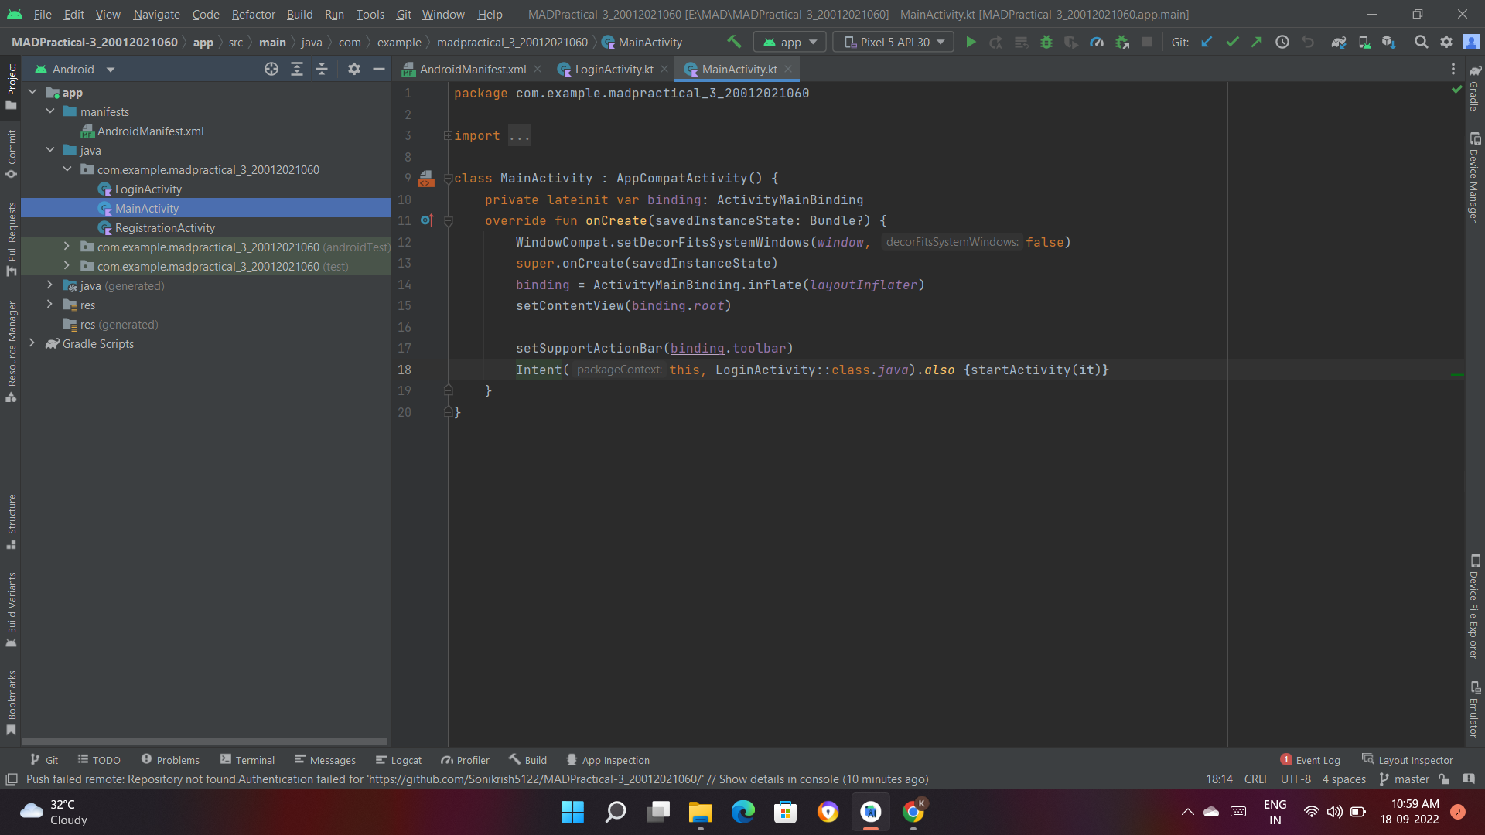This screenshot has height=835, width=1485.
Task: Select RegistrationActivity in the project tree
Action: click(x=165, y=227)
